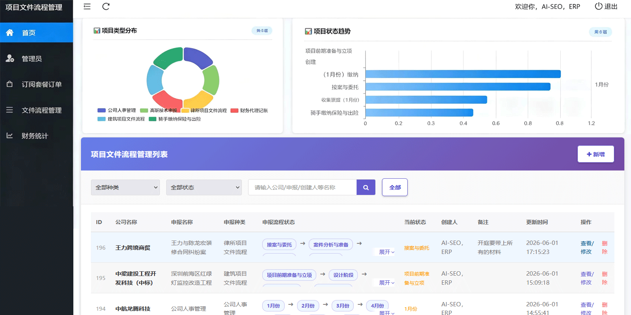Click the finance statistics chart icon
Screen dimensions: 631x315
click(x=10, y=135)
